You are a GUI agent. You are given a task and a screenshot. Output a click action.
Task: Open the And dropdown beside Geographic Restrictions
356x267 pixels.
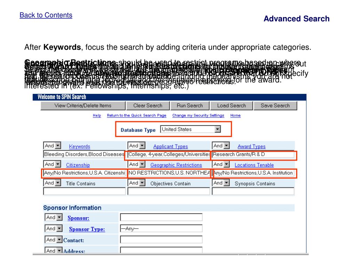pos(136,164)
